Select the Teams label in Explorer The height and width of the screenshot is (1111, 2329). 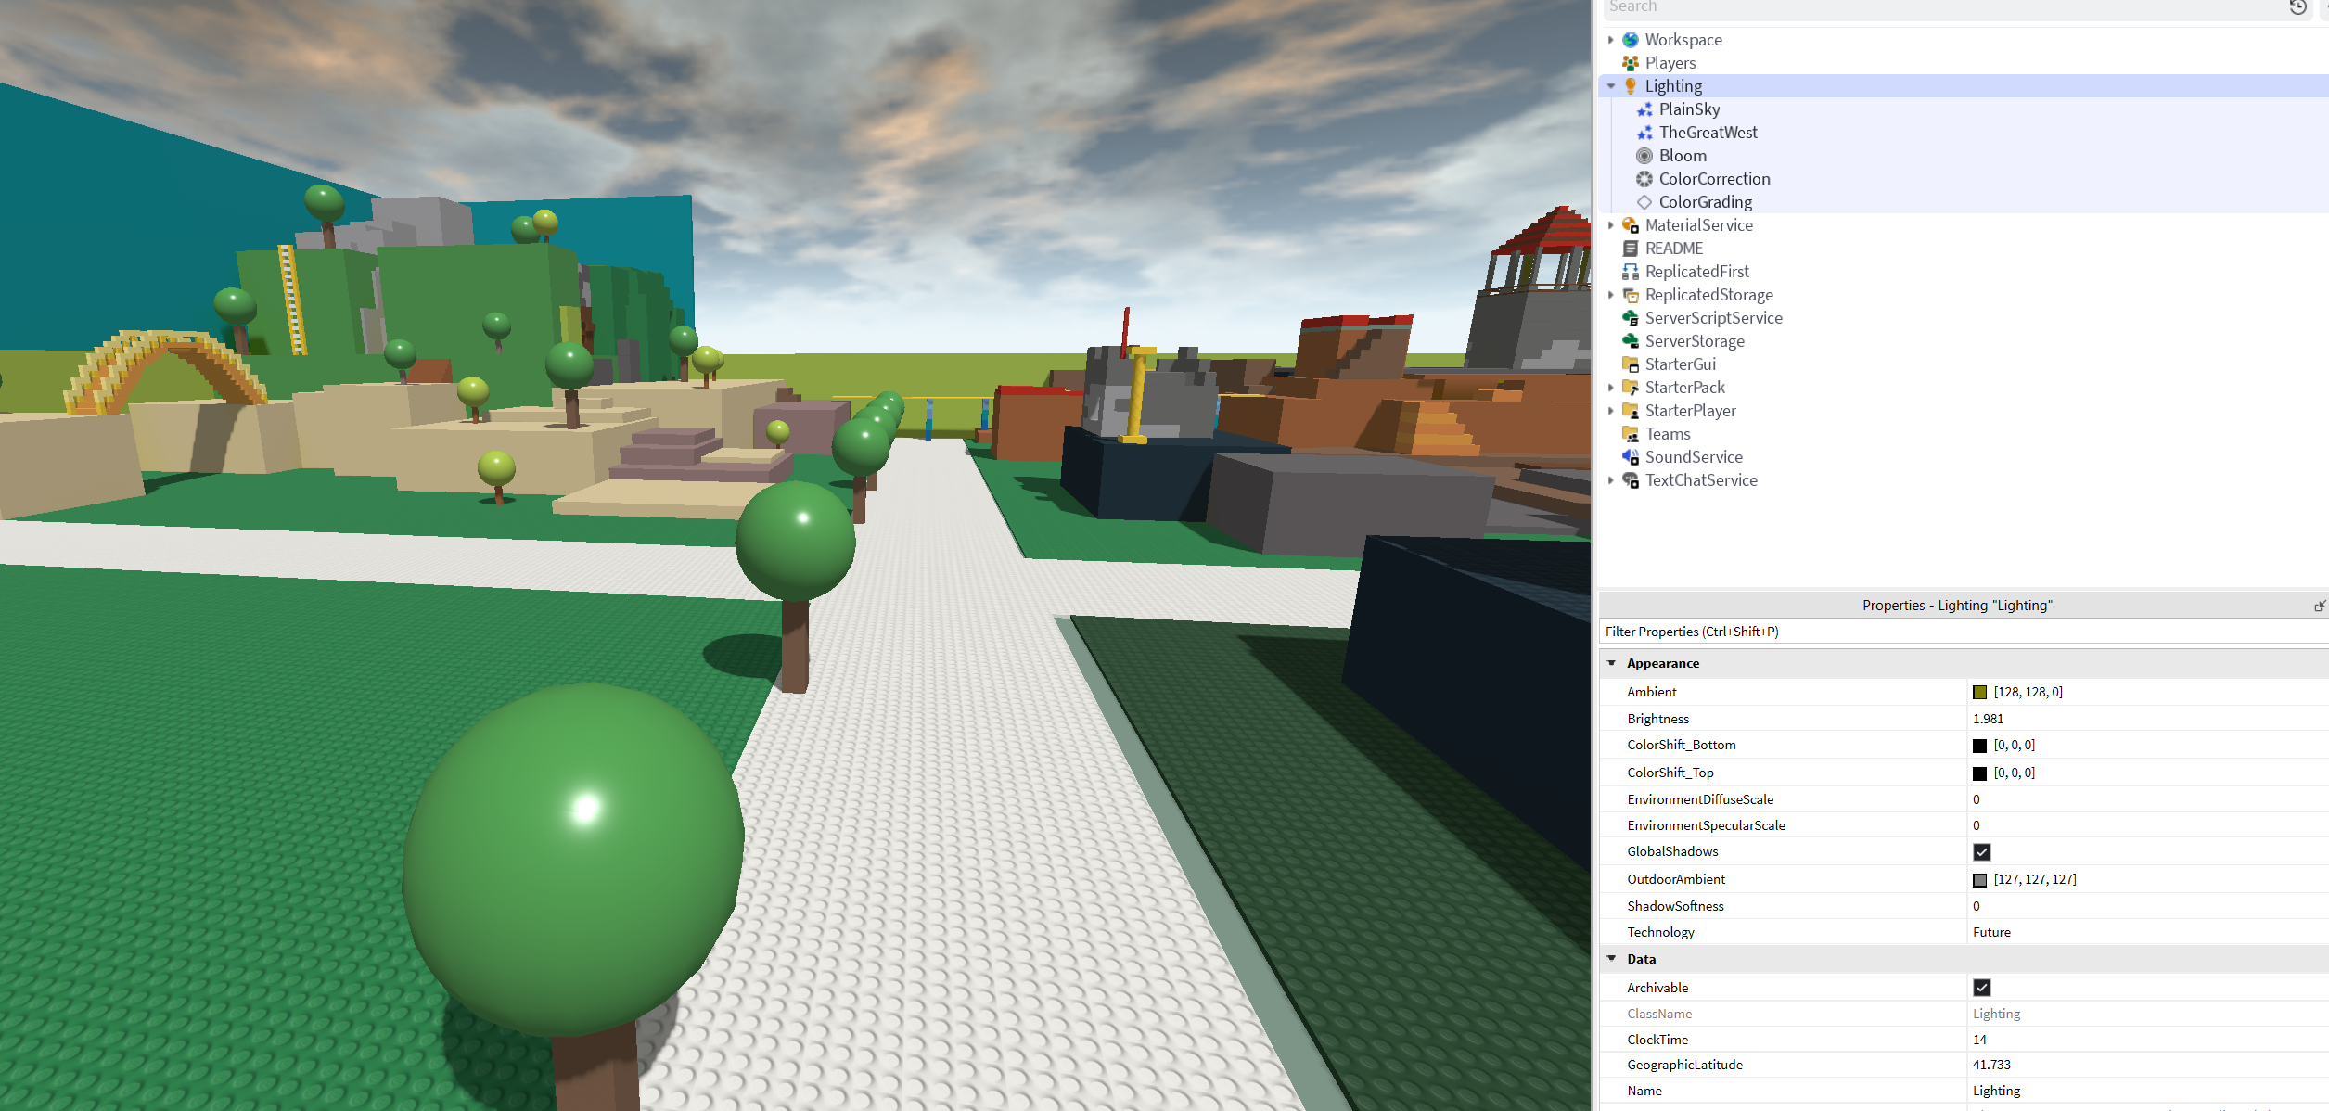(x=1668, y=434)
